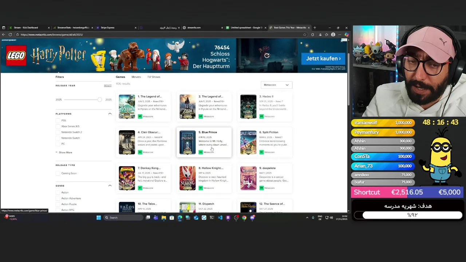Switch to the Stripe Express browser tab

pos(116,28)
